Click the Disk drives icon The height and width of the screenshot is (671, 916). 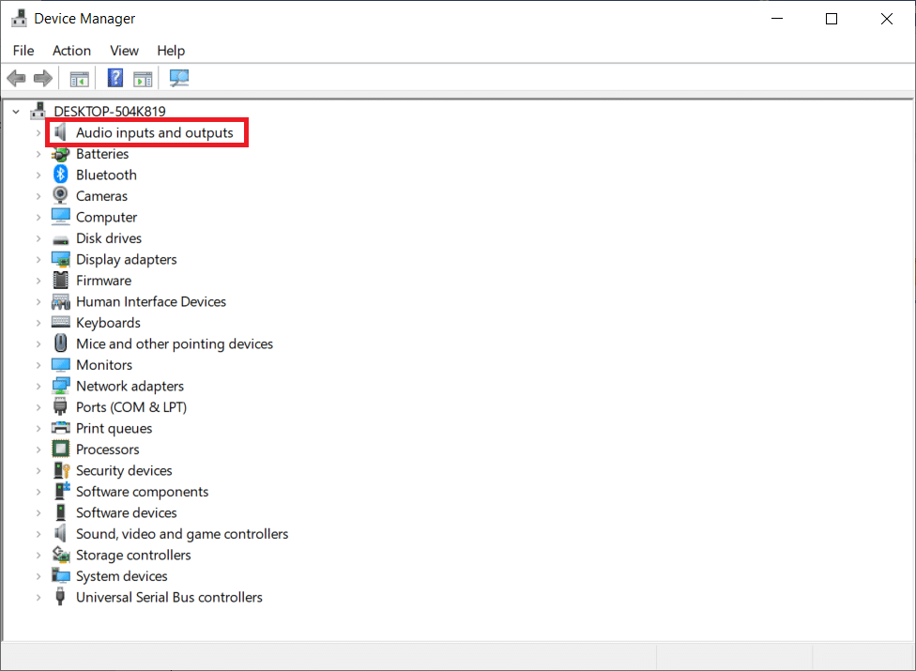coord(61,239)
